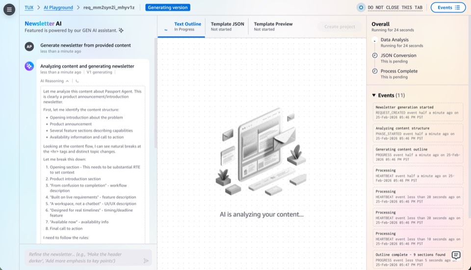Collapse the Events (11) section
This screenshot has height=270, width=471.
point(389,96)
